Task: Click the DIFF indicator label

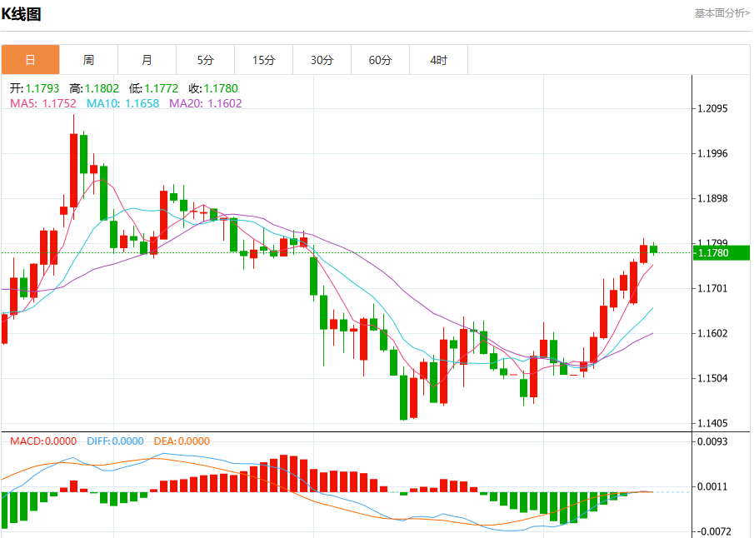Action: coord(116,441)
